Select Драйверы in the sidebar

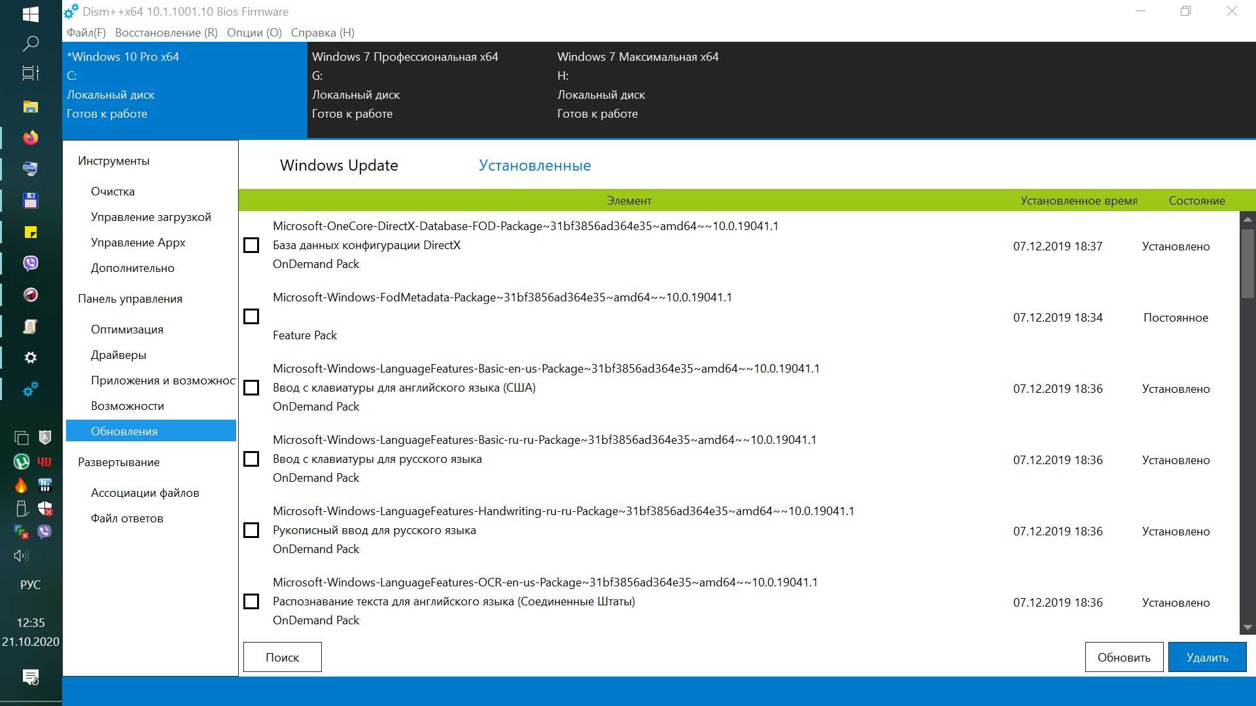coord(118,355)
